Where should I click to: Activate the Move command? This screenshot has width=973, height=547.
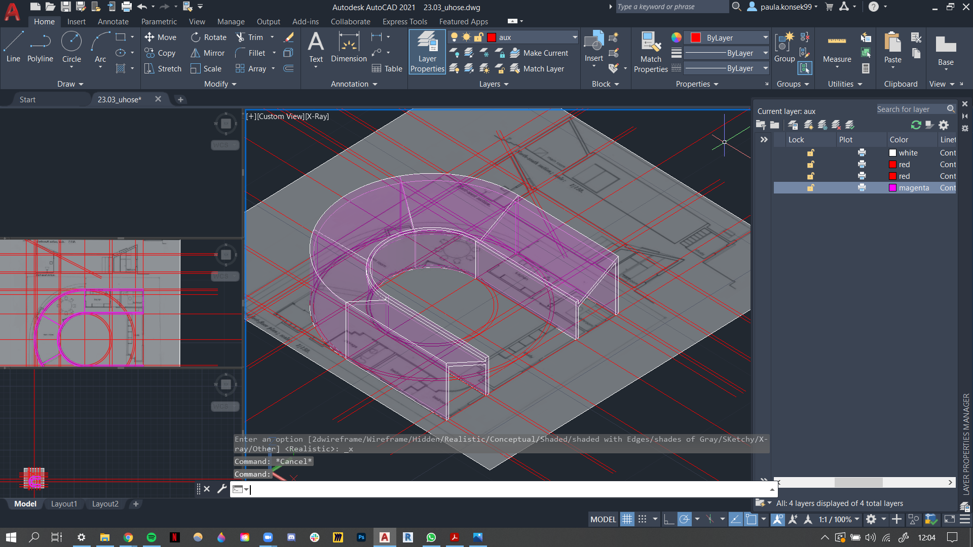(x=160, y=37)
